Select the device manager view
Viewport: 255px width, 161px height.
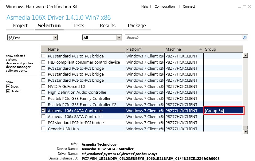18,67
